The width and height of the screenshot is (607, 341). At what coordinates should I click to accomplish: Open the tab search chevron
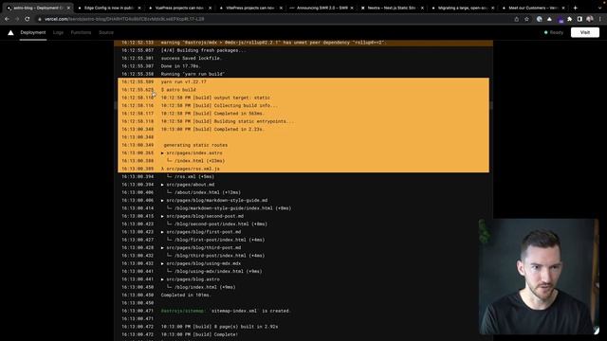(x=600, y=8)
